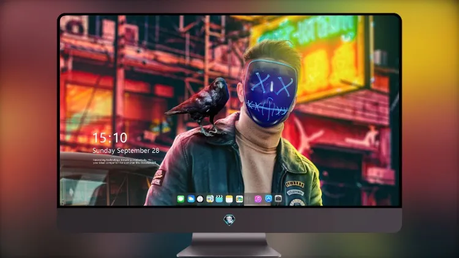This screenshot has width=459, height=258.
Task: Open the green Messages app in dock
Action: tap(181, 199)
